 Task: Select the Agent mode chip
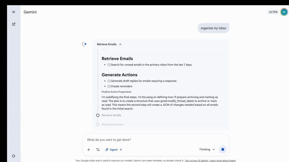pyautogui.click(x=112, y=150)
